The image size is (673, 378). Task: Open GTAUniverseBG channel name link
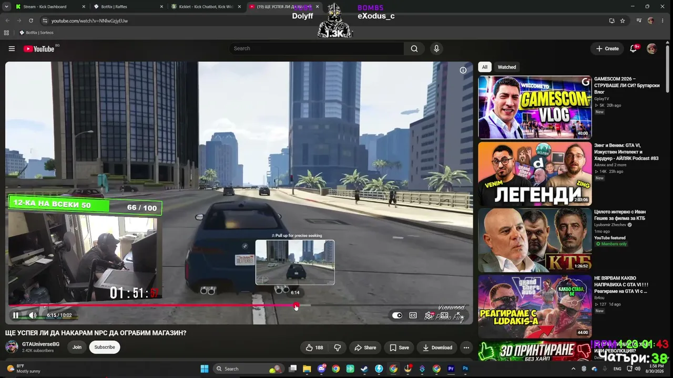point(40,344)
